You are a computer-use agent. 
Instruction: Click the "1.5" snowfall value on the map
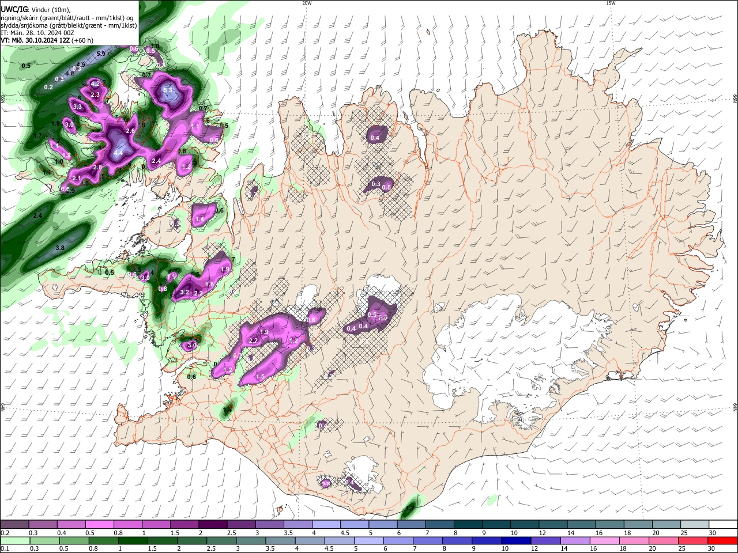click(260, 376)
